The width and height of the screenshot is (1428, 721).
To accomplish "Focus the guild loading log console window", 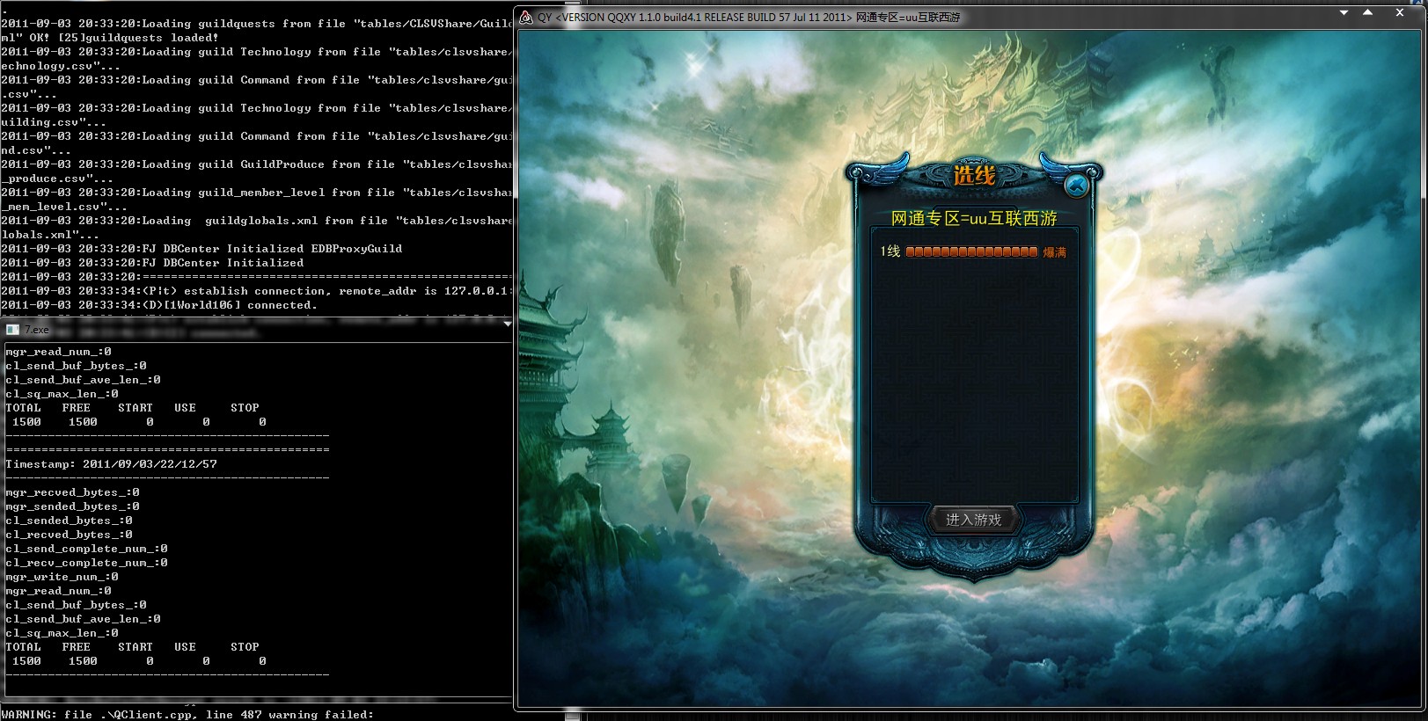I will pyautogui.click(x=255, y=158).
